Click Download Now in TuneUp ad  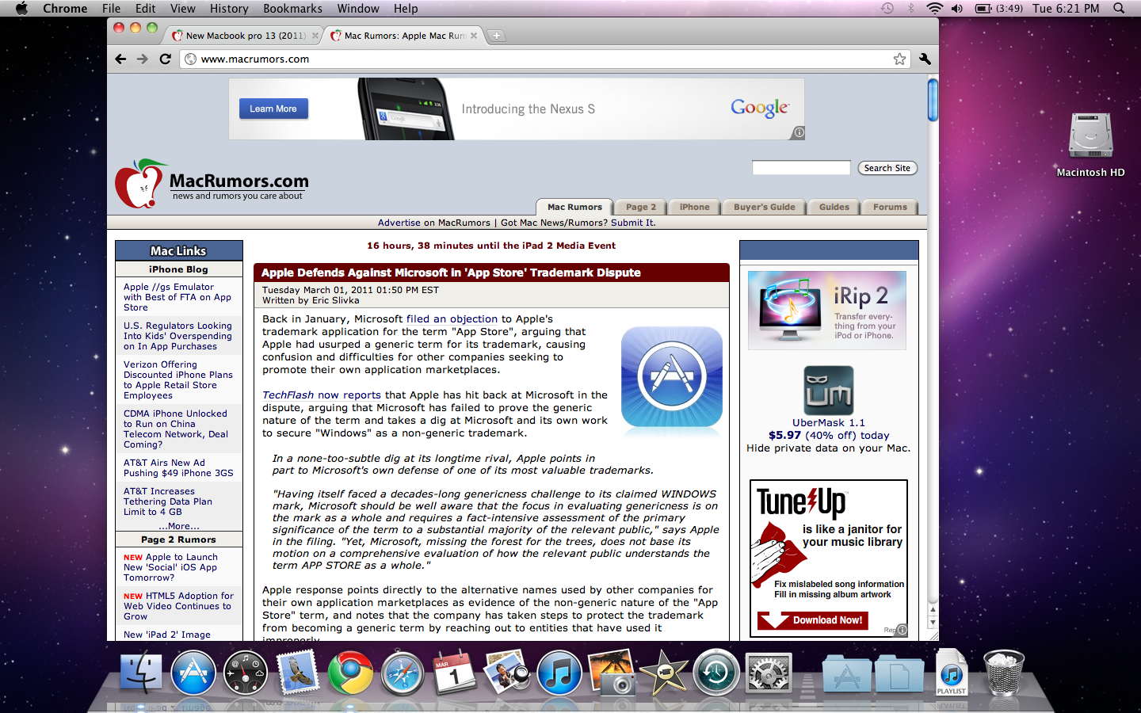[813, 620]
